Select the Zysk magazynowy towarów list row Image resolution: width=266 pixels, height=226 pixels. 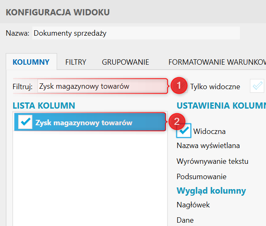tap(90, 122)
